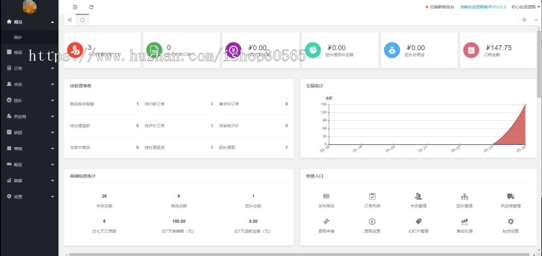The image size is (542, 256).
Task: Click the double-right arrow to scroll tabs
Action: (525, 20)
